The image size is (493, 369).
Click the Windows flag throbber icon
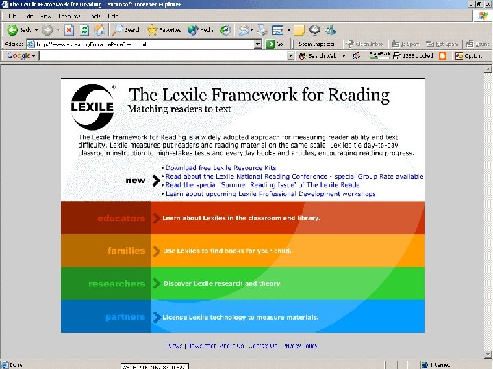[x=483, y=16]
